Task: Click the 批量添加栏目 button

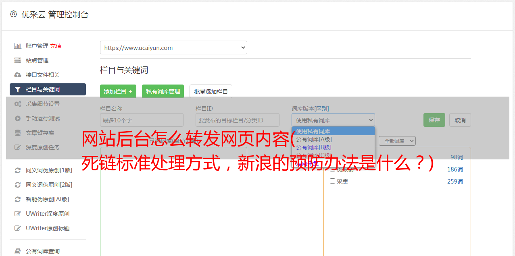Action: tap(211, 91)
